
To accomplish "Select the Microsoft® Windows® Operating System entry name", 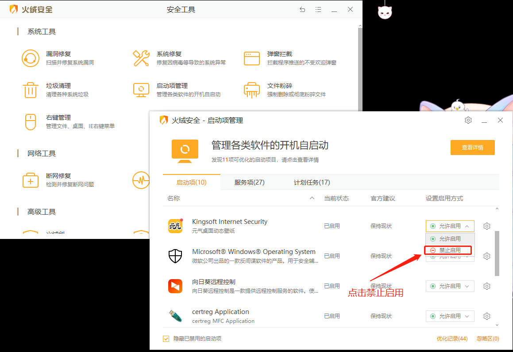I will (x=254, y=251).
